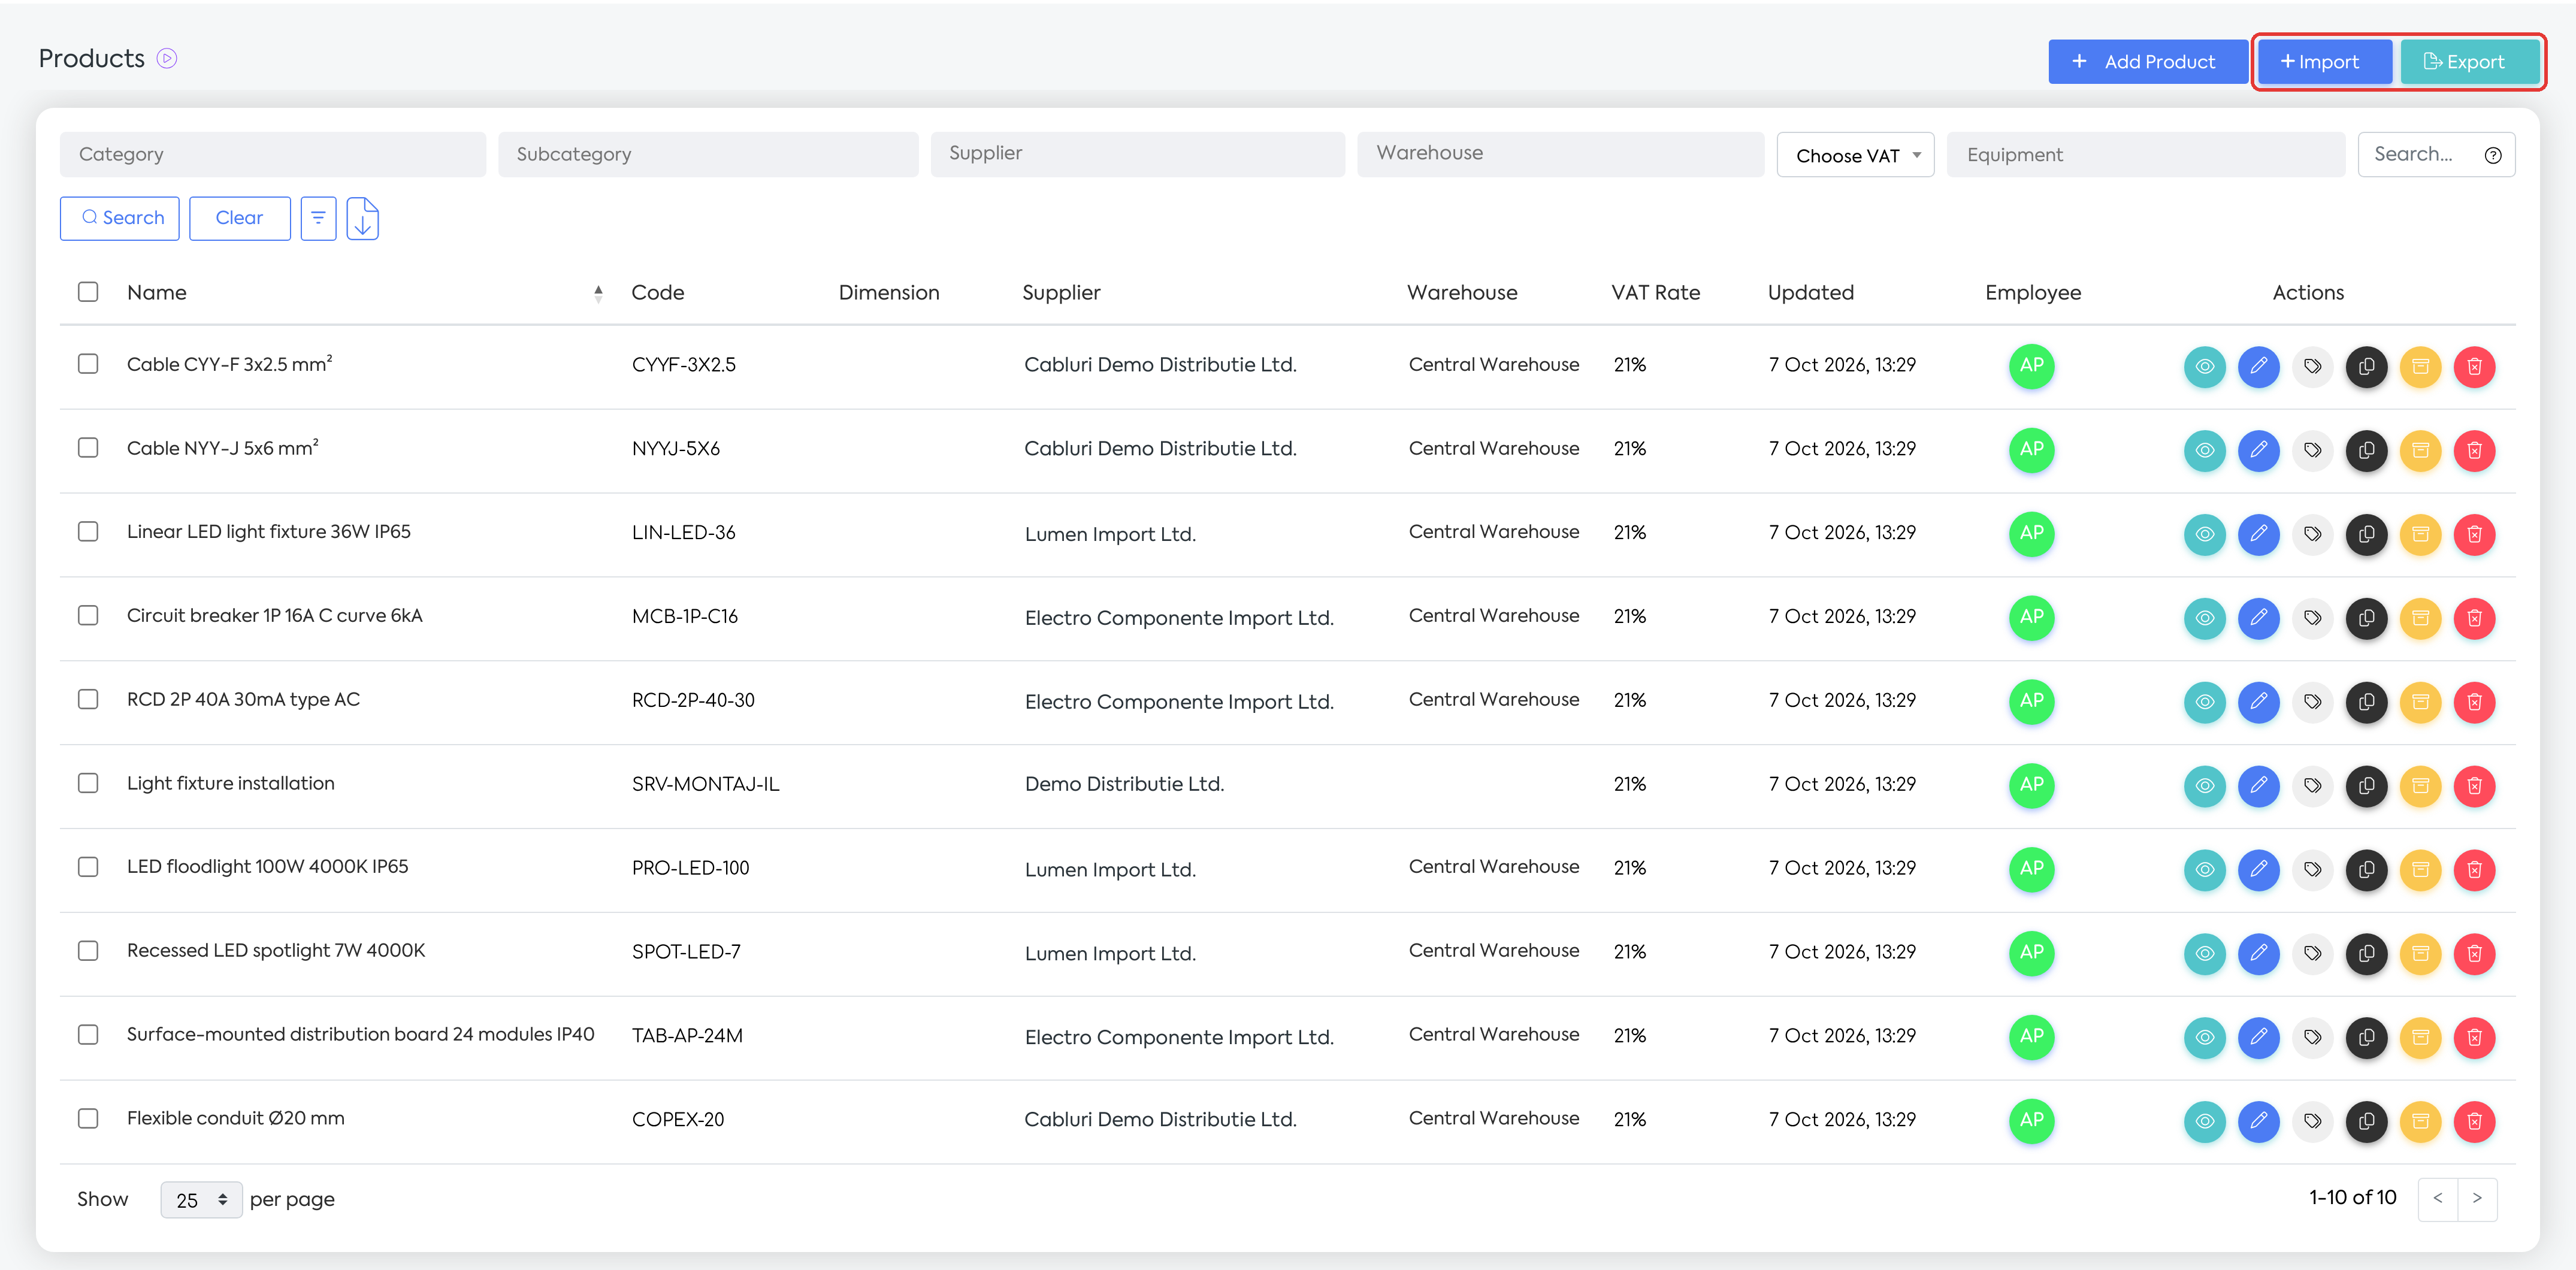Change the 25 per page selector
Screen dimensions: 2576x1270
(201, 1200)
